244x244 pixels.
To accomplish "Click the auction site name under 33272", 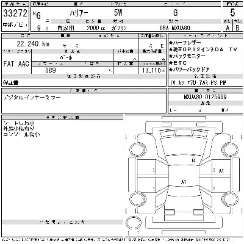I will pos(15,25).
